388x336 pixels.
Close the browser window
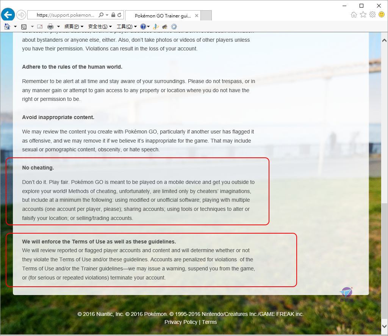click(x=379, y=6)
